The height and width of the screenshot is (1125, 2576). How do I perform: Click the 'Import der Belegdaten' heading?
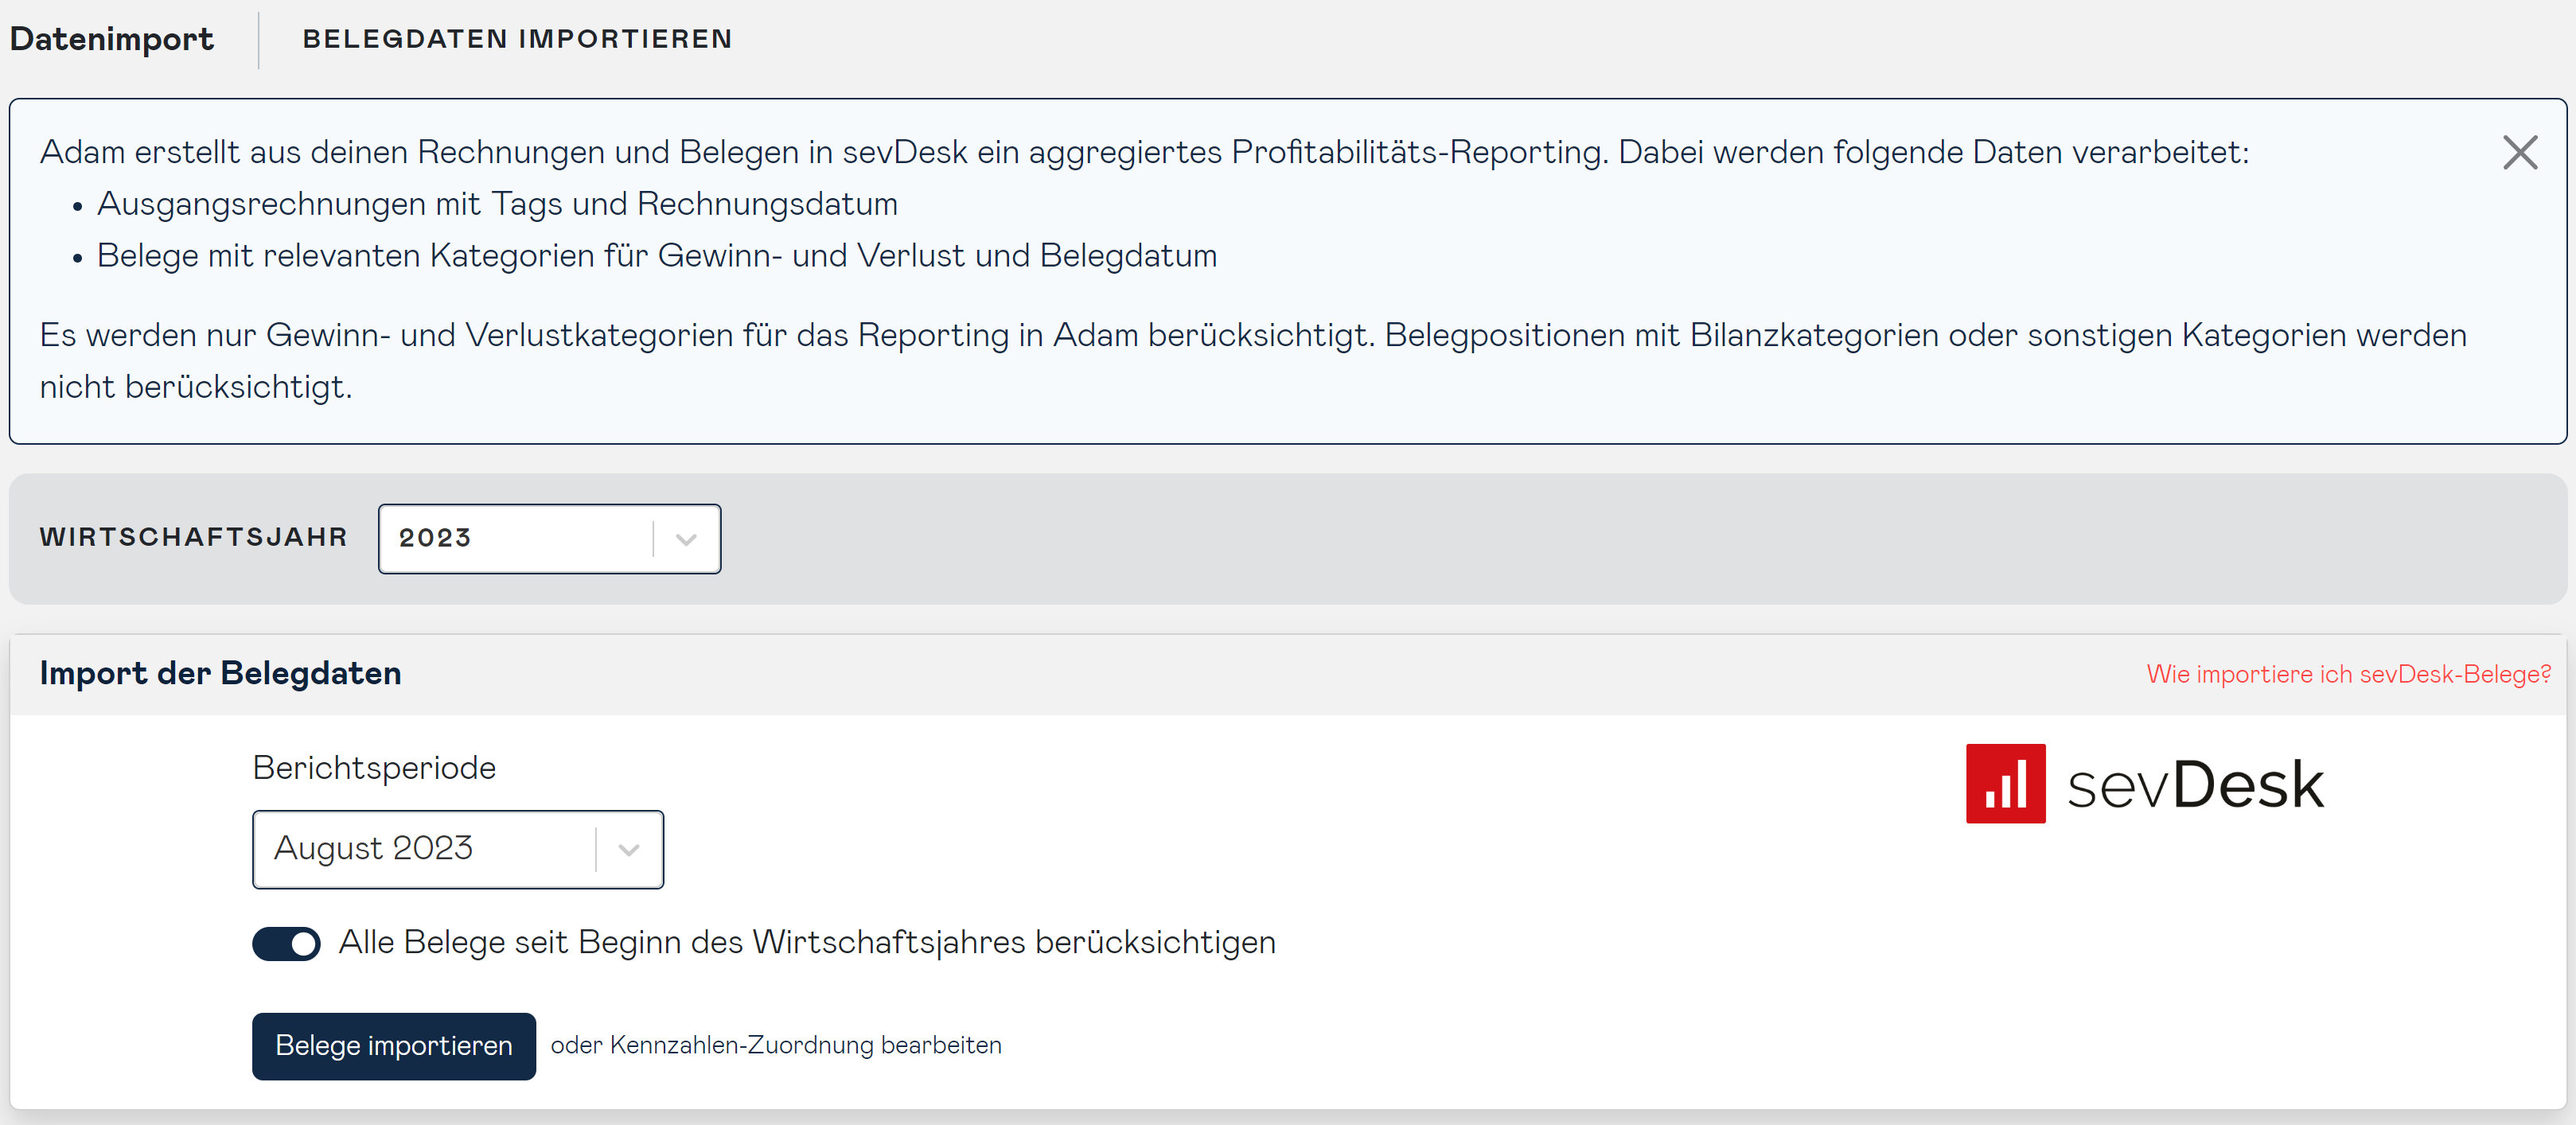point(220,673)
